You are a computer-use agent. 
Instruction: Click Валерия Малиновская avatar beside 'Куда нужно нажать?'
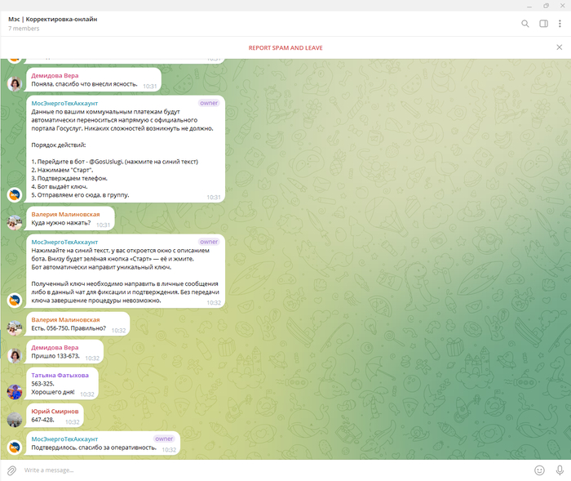[15, 222]
